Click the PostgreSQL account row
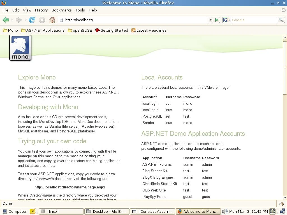Viewport: 287px width, 215px height. (171, 116)
